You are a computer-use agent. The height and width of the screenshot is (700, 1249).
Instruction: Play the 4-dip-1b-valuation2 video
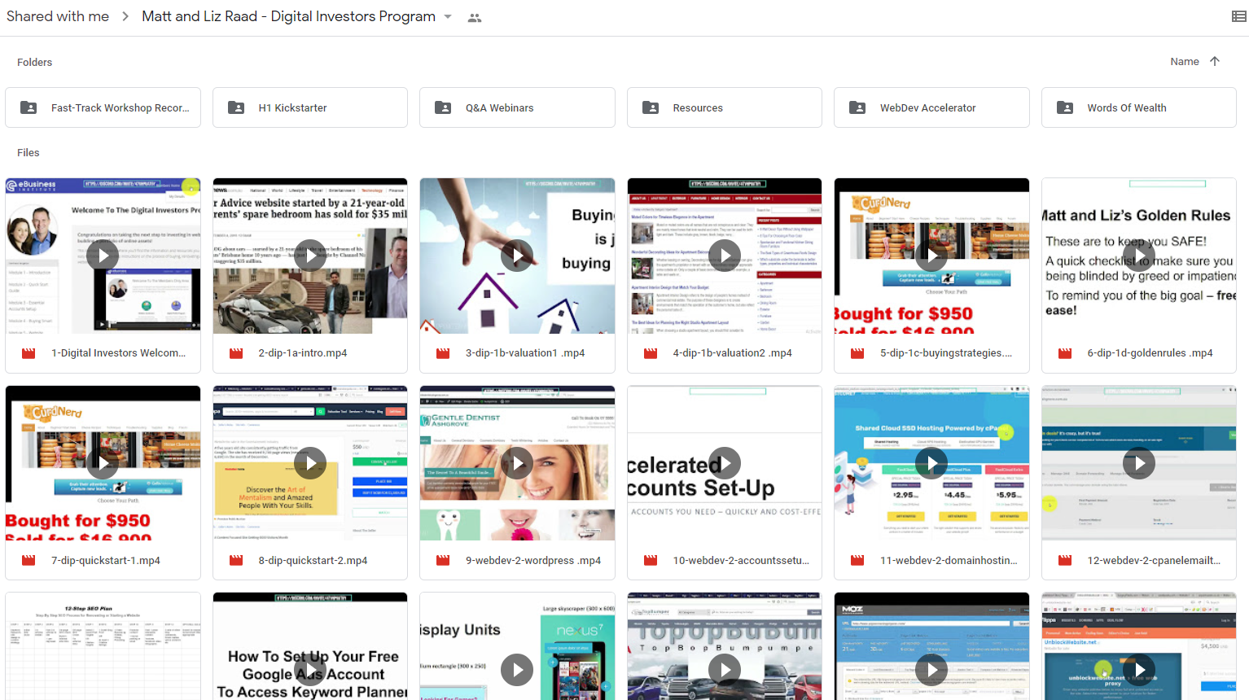coord(725,256)
